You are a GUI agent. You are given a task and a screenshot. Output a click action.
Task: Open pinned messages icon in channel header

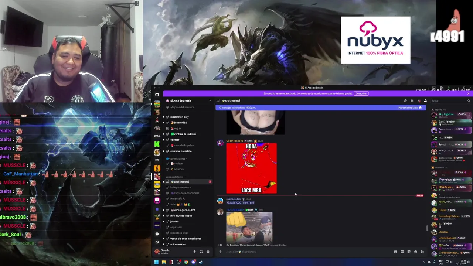pos(419,100)
